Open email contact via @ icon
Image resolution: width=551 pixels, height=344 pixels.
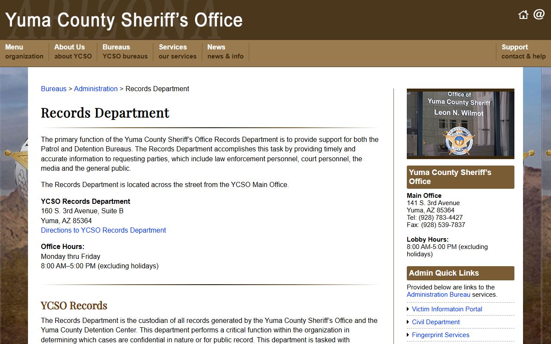[539, 15]
